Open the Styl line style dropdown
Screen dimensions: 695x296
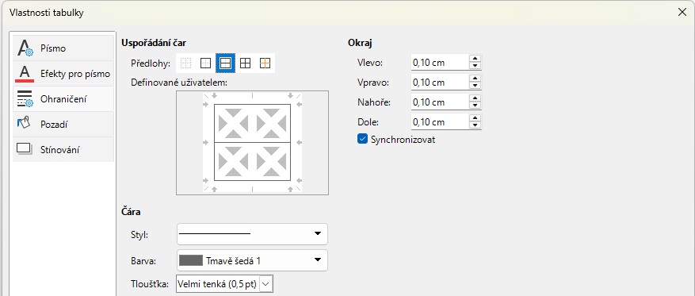pos(252,234)
